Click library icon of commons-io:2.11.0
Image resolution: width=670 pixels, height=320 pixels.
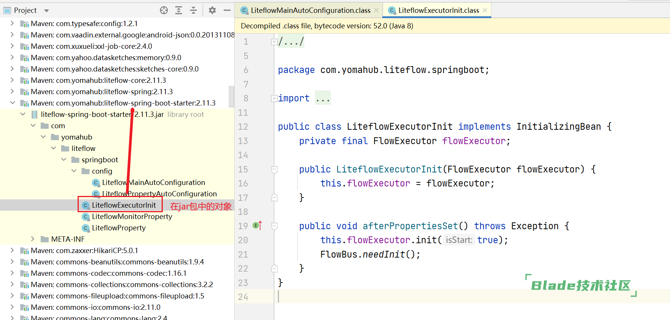tap(25, 308)
